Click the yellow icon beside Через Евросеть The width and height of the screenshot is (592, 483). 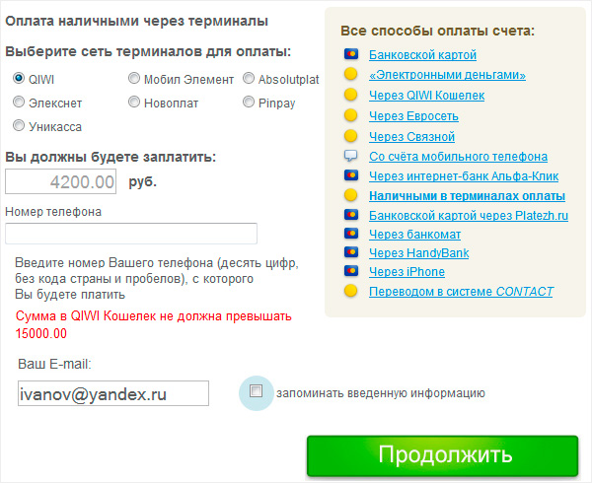(x=350, y=115)
